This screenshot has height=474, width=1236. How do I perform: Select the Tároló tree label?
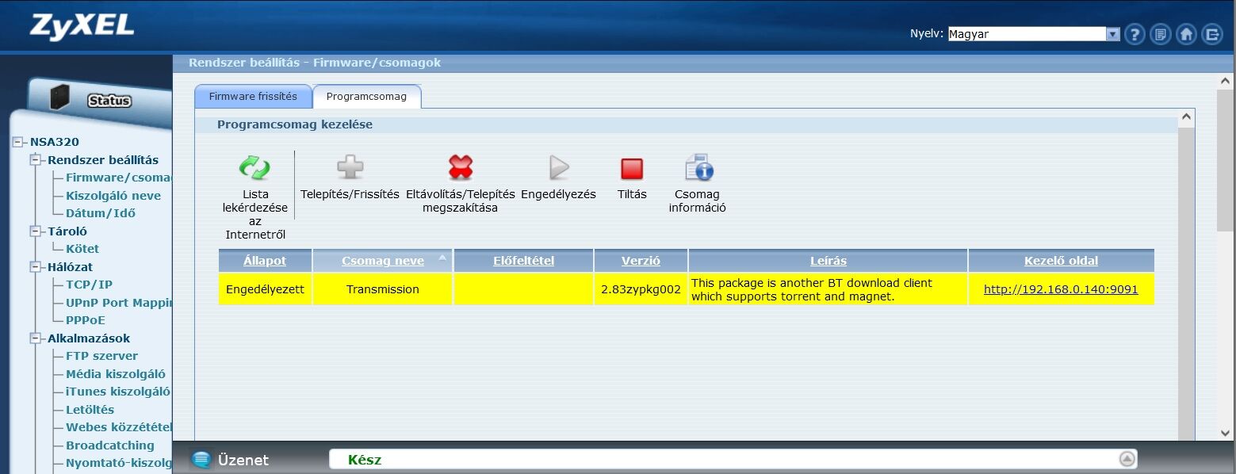(x=67, y=231)
